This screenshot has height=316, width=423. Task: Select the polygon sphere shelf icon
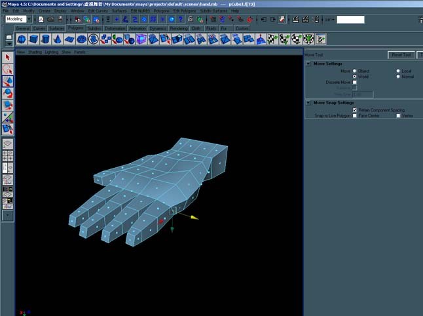pos(22,39)
